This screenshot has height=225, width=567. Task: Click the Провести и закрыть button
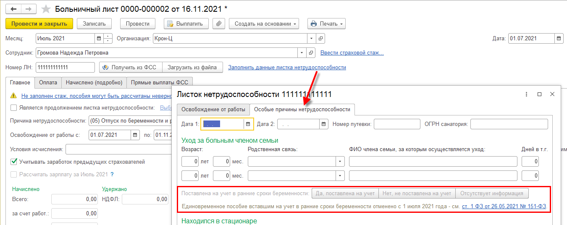[39, 24]
